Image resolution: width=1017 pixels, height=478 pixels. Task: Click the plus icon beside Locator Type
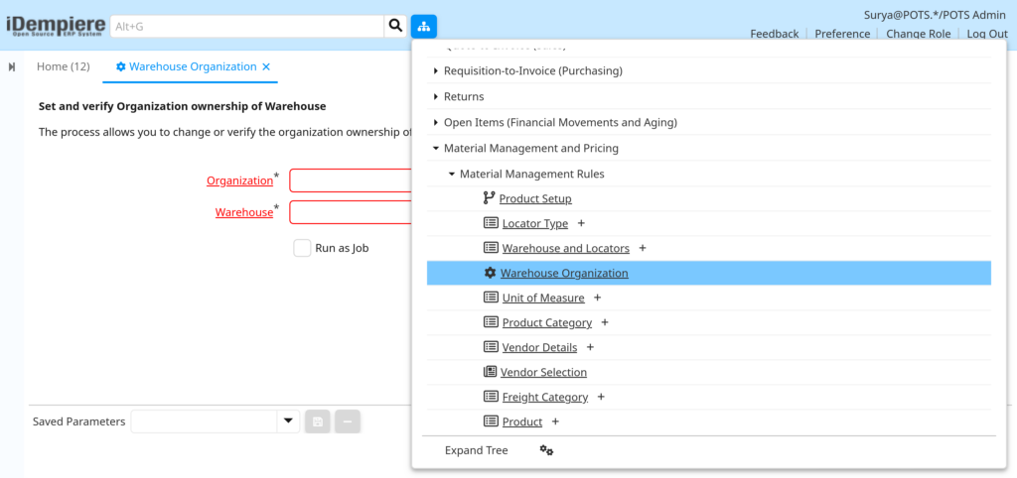tap(581, 223)
